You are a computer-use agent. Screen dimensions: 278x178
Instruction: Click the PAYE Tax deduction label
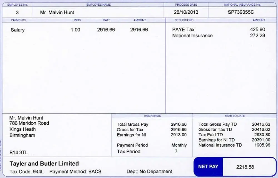pos(183,29)
